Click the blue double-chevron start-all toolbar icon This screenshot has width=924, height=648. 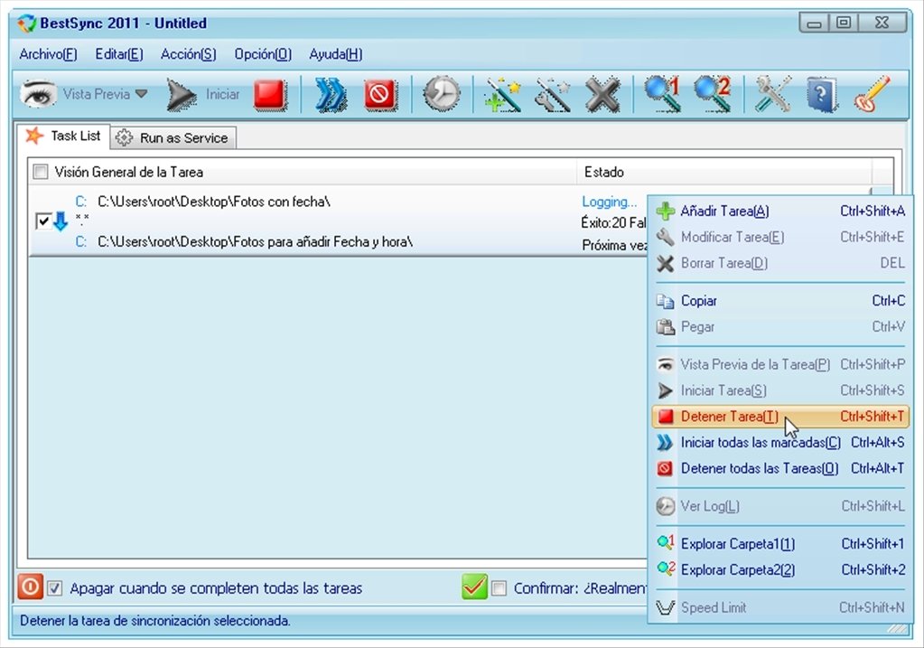click(x=330, y=94)
